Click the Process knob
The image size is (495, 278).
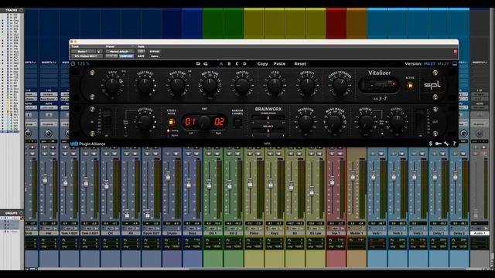pos(242,86)
